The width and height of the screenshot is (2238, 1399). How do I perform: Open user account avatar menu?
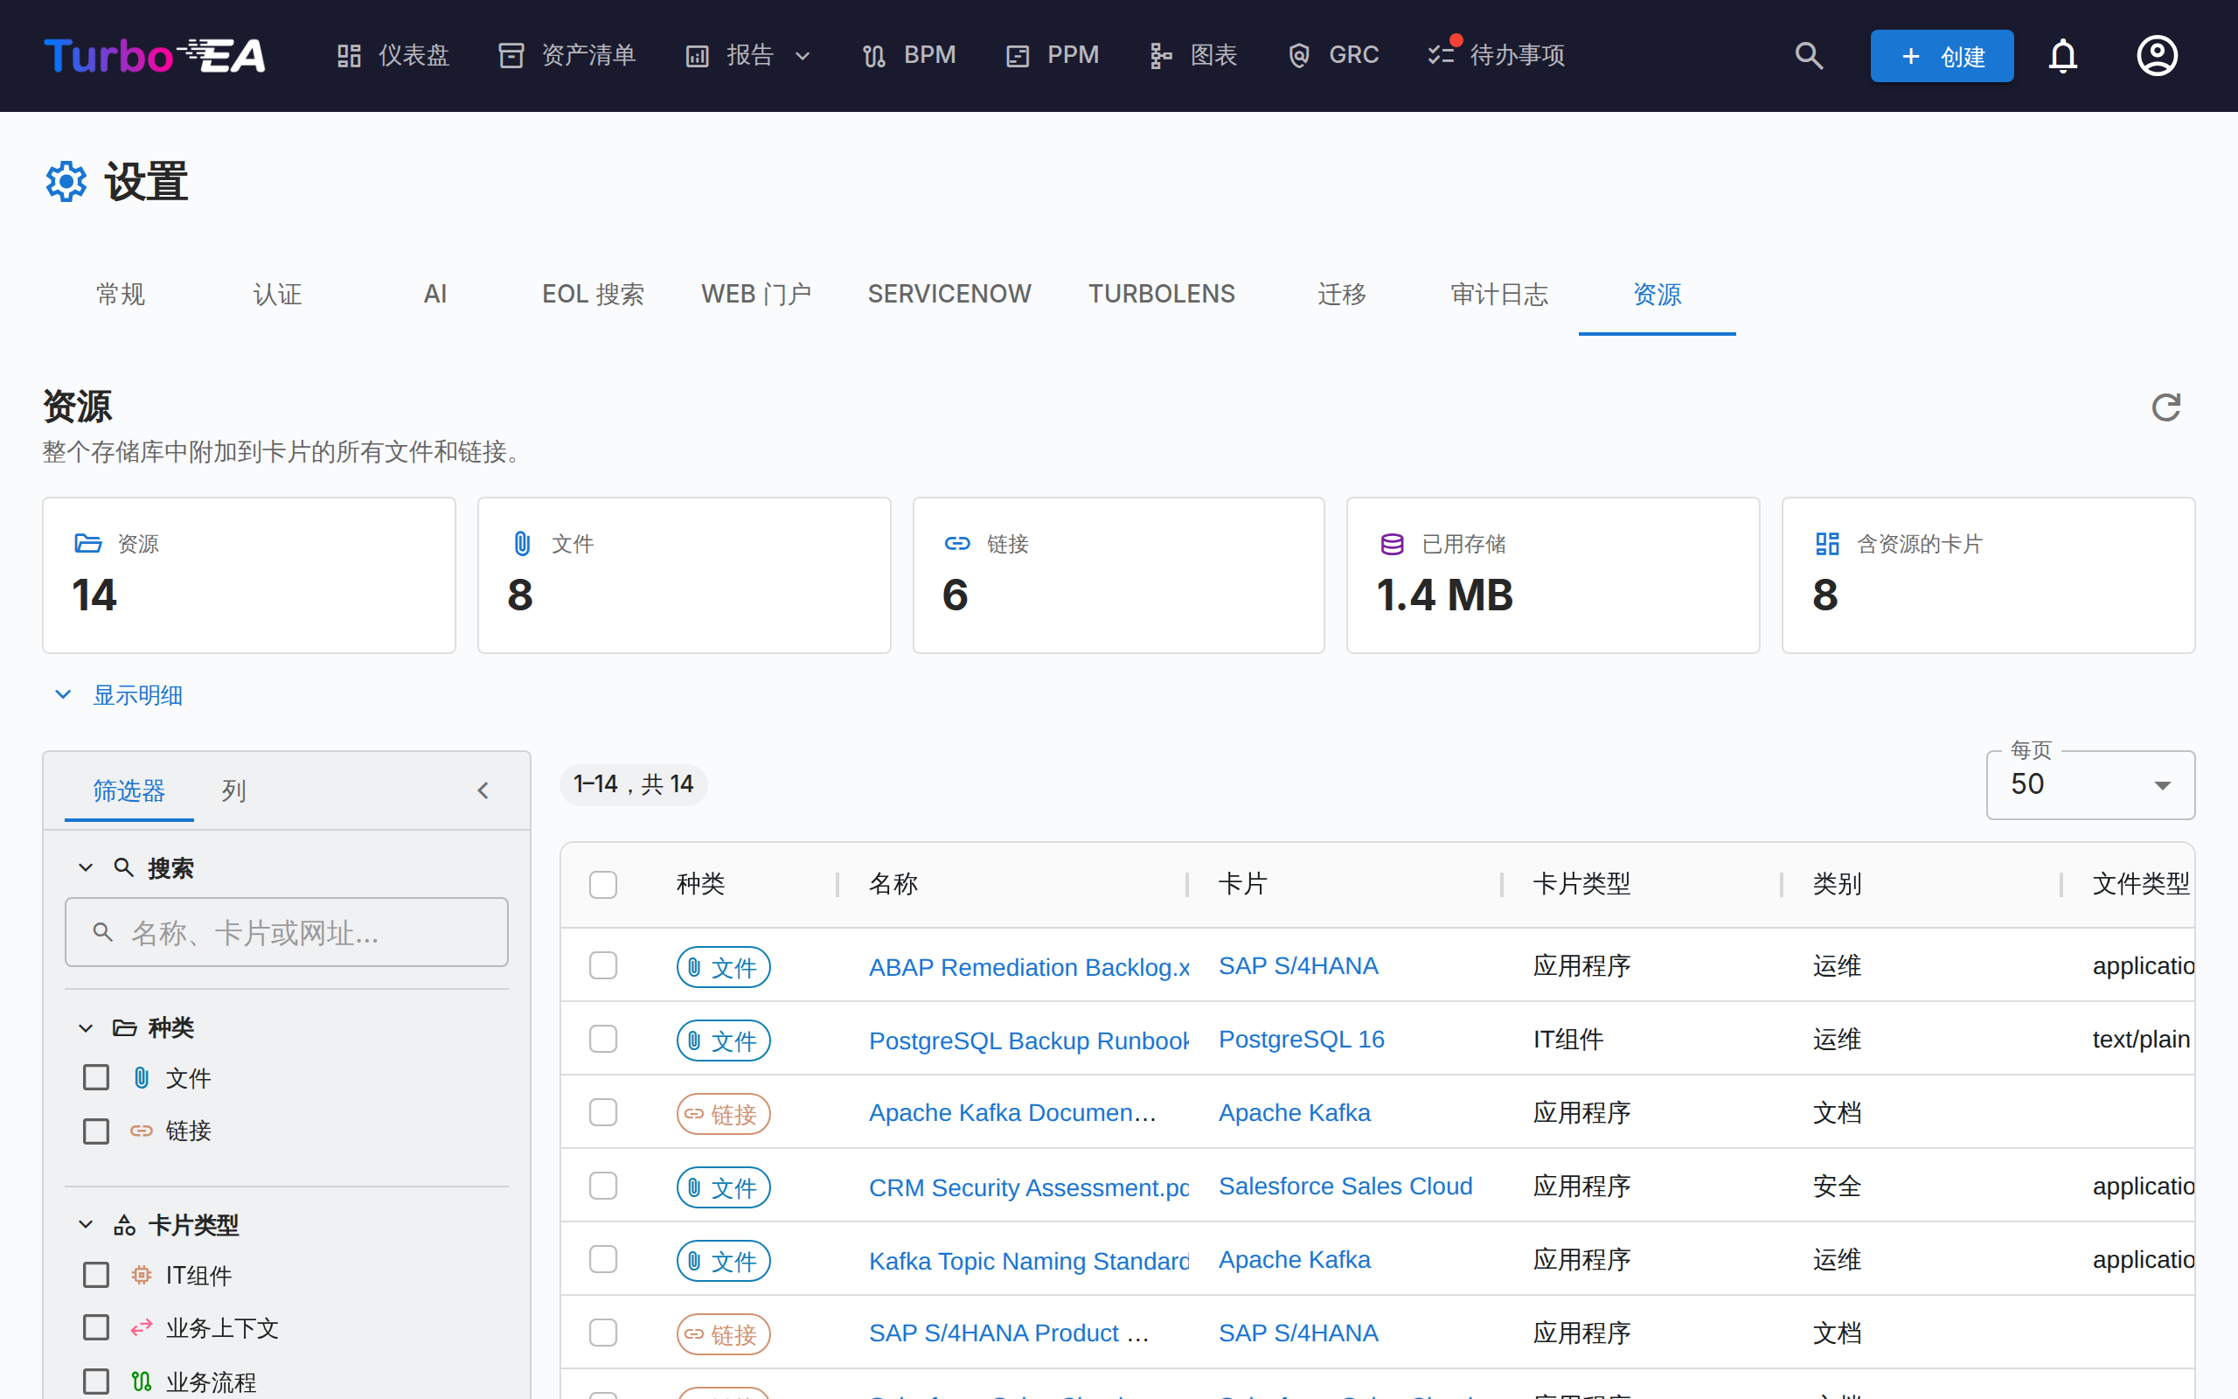2157,55
